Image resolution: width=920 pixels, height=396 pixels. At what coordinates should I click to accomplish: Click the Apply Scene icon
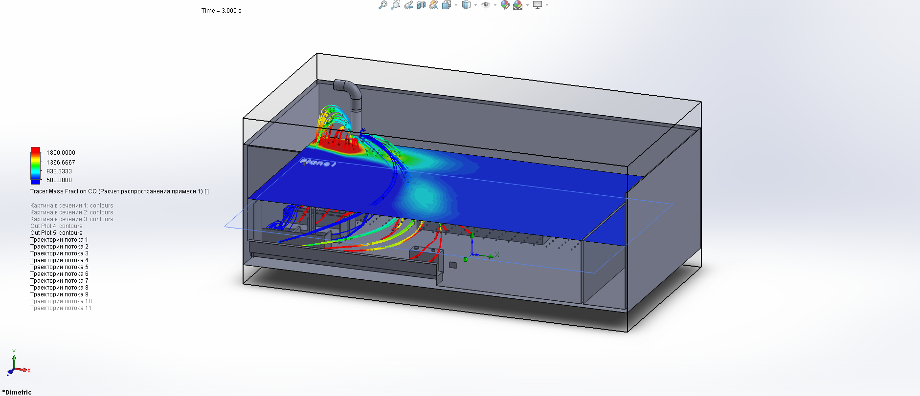[x=518, y=5]
